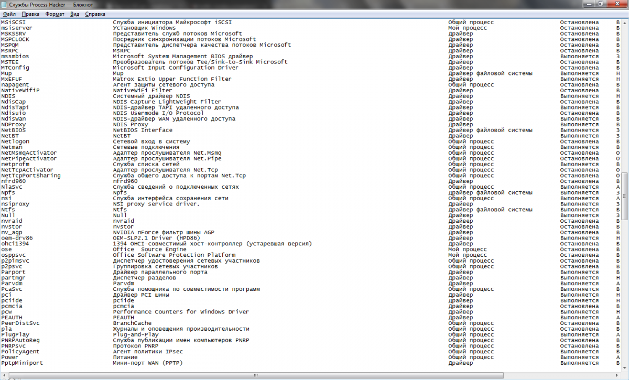Click the text 'NVIDIA nForce фильтр шины AGP'

[164, 232]
